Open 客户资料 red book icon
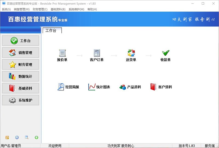Screen dimensions: 219x148 tap(153, 87)
